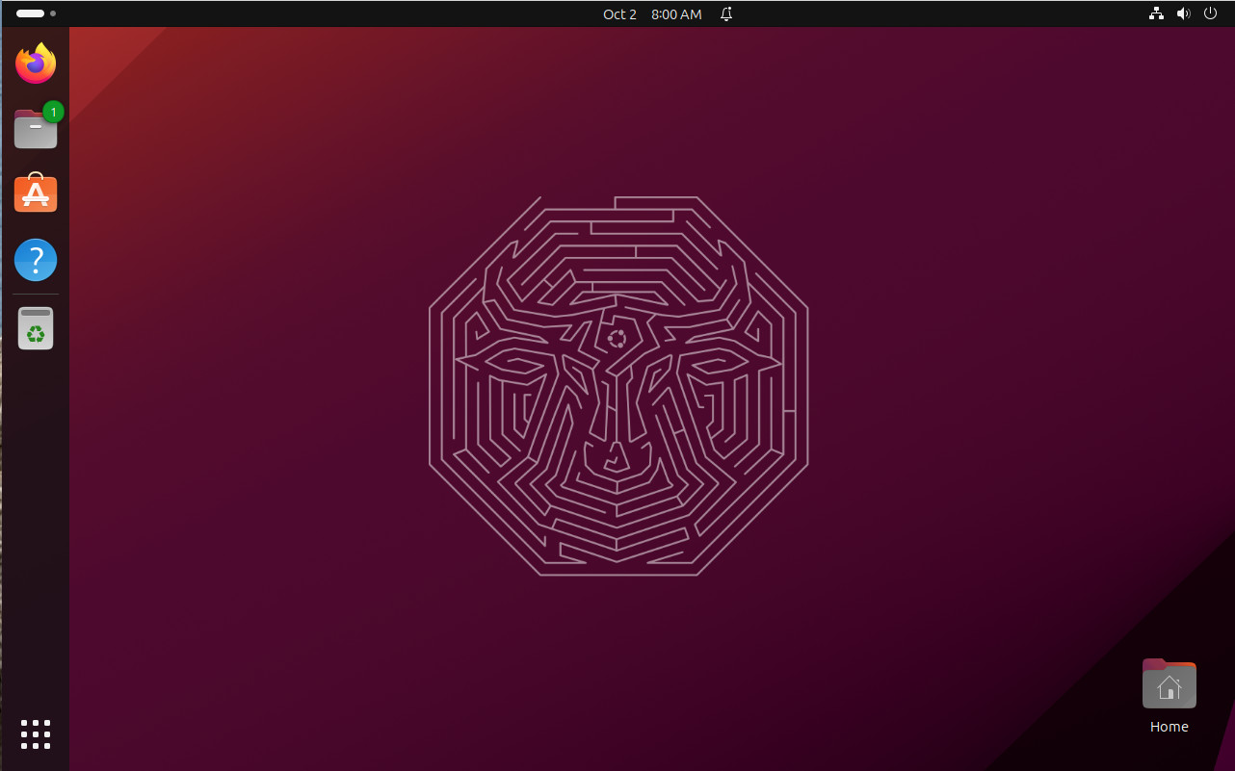The height and width of the screenshot is (771, 1235).
Task: Open the Help question mark icon
Action: tap(36, 260)
